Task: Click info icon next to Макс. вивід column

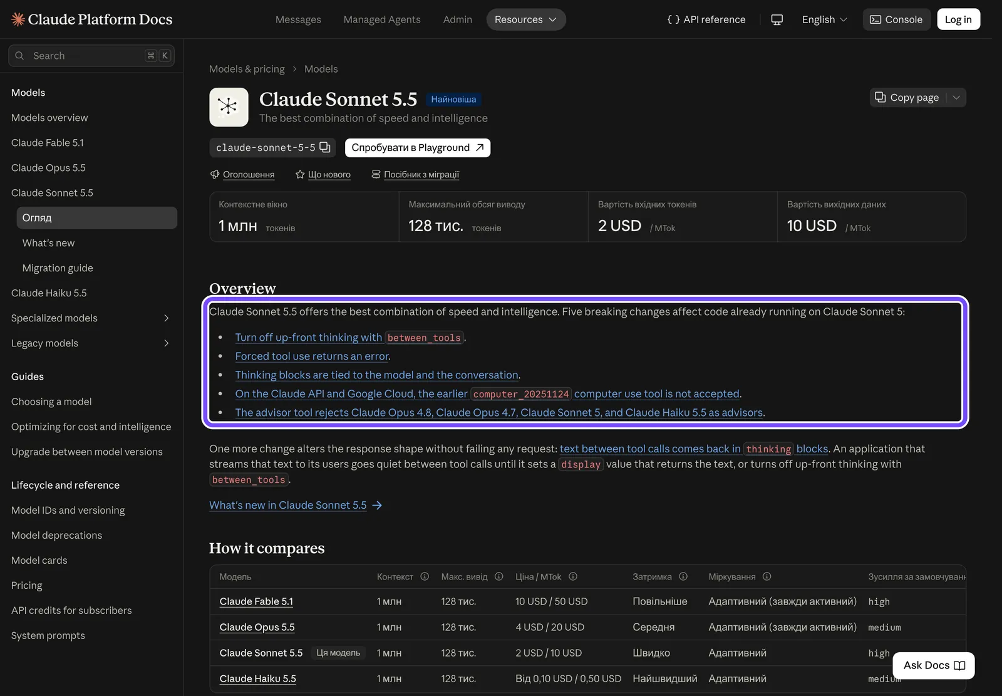Action: 498,576
